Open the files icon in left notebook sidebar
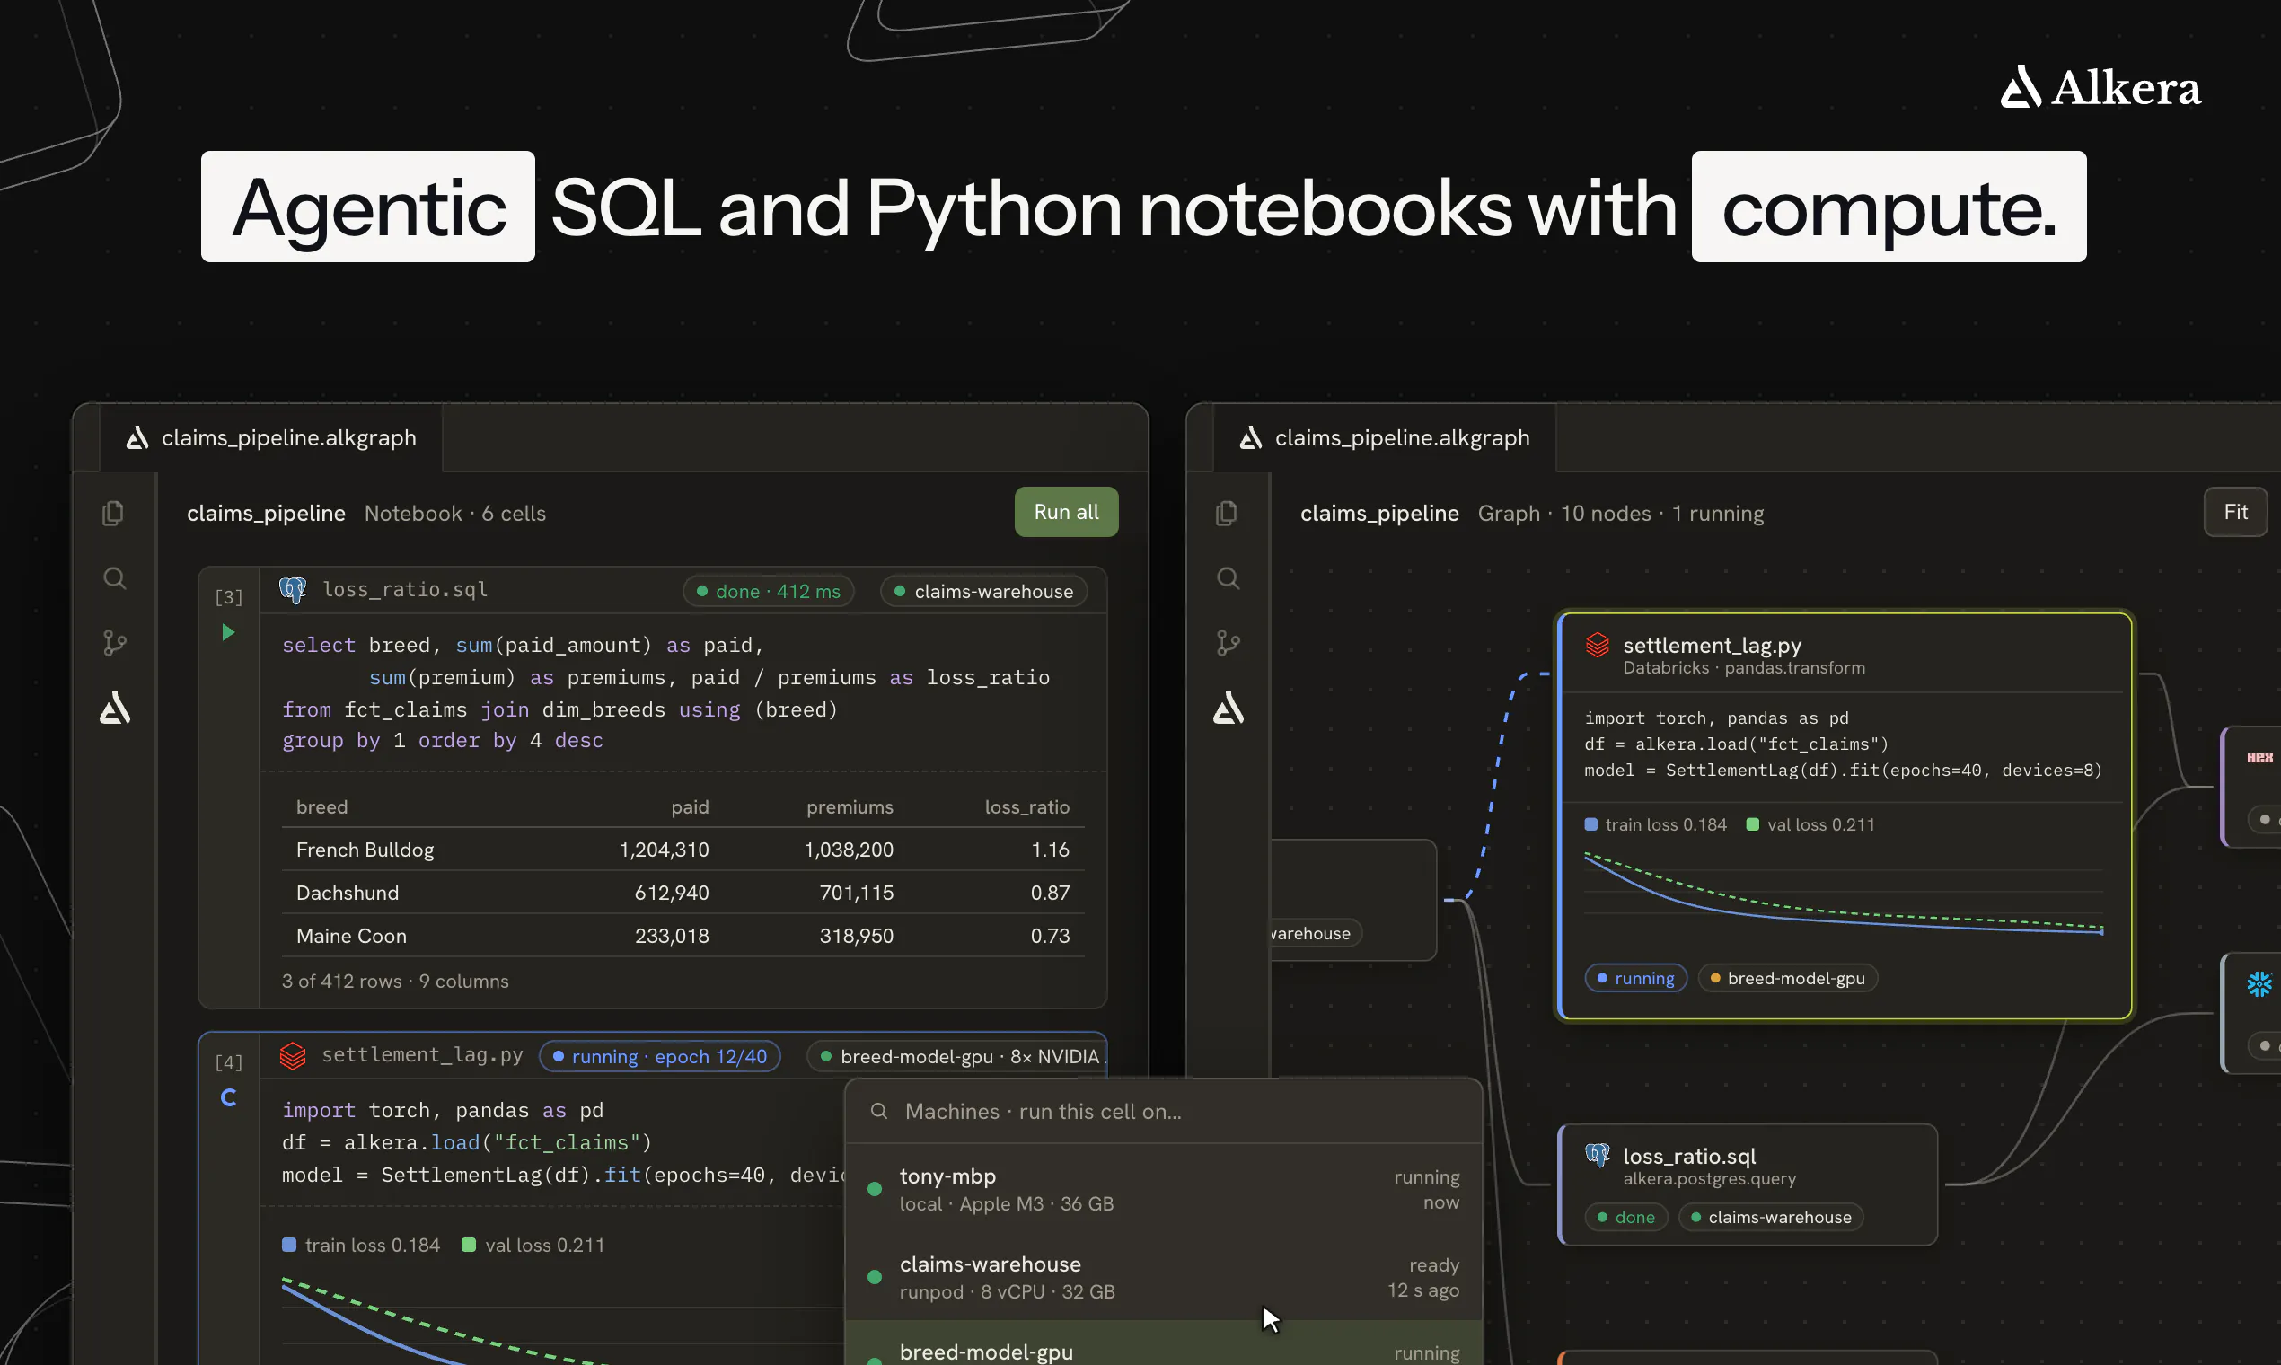Viewport: 2281px width, 1365px height. point(113,514)
